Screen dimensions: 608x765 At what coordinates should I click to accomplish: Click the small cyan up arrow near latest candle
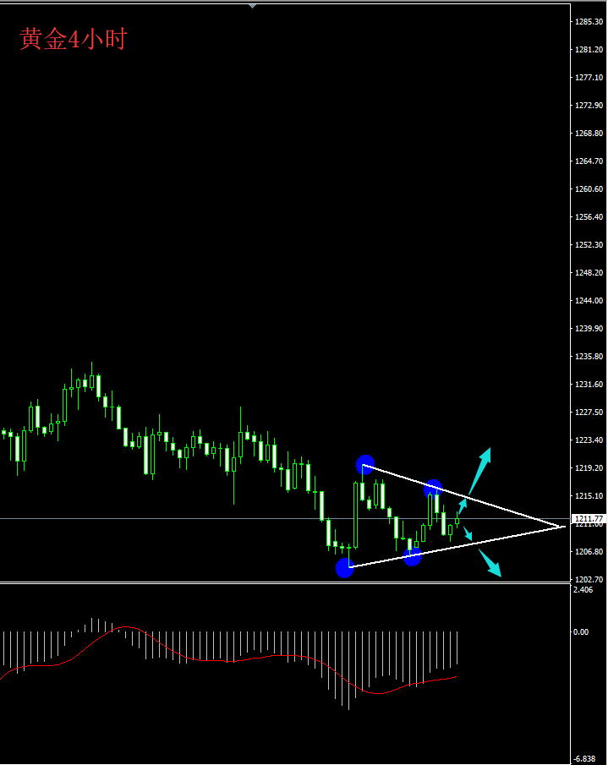pos(462,506)
